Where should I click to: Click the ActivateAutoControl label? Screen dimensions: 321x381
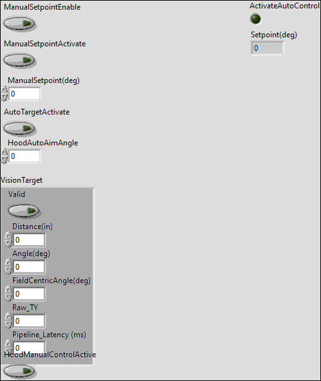click(x=284, y=6)
